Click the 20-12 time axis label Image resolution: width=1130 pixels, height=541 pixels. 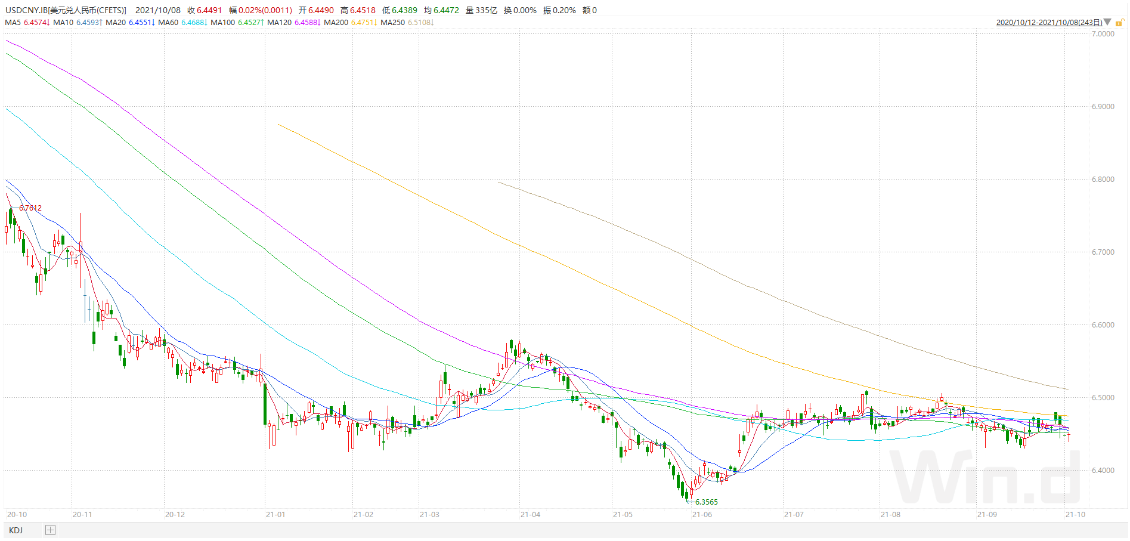(175, 514)
